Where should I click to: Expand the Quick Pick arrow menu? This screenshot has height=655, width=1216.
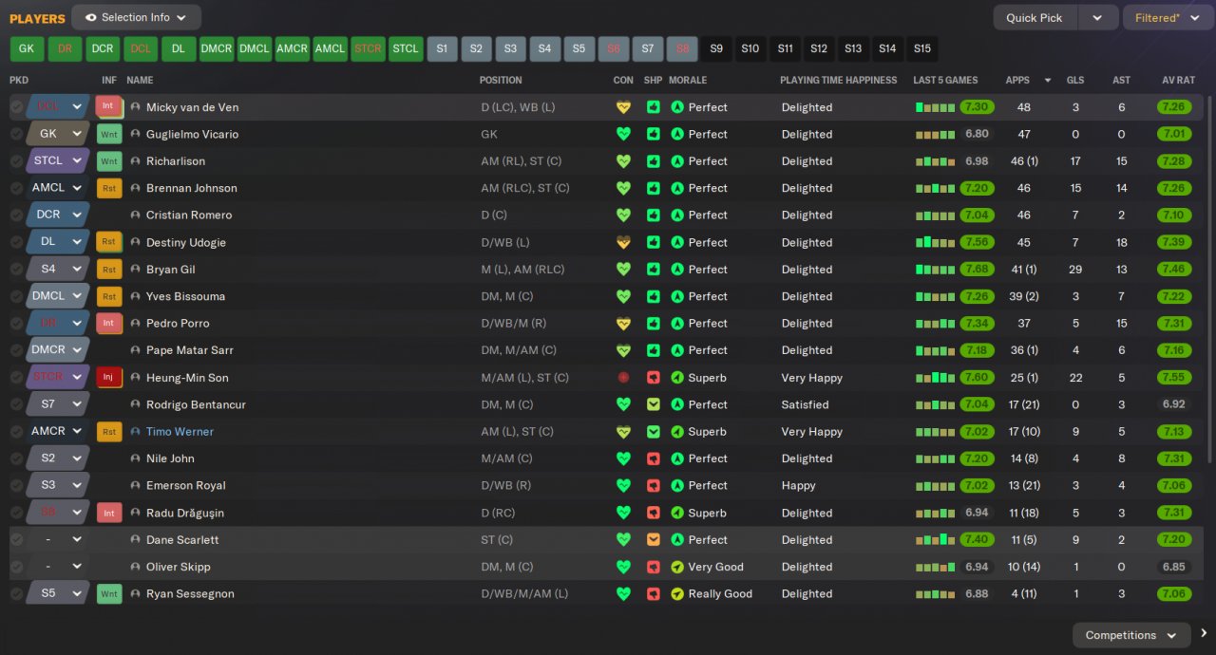[x=1097, y=17]
